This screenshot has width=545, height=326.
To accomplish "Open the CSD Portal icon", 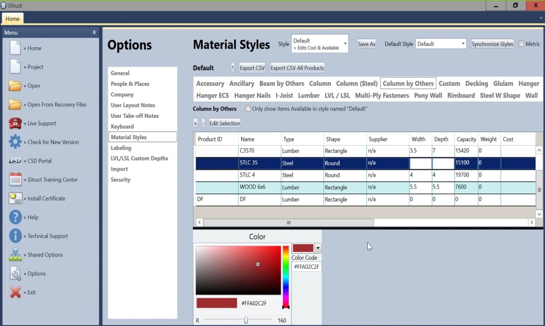I will [x=15, y=161].
